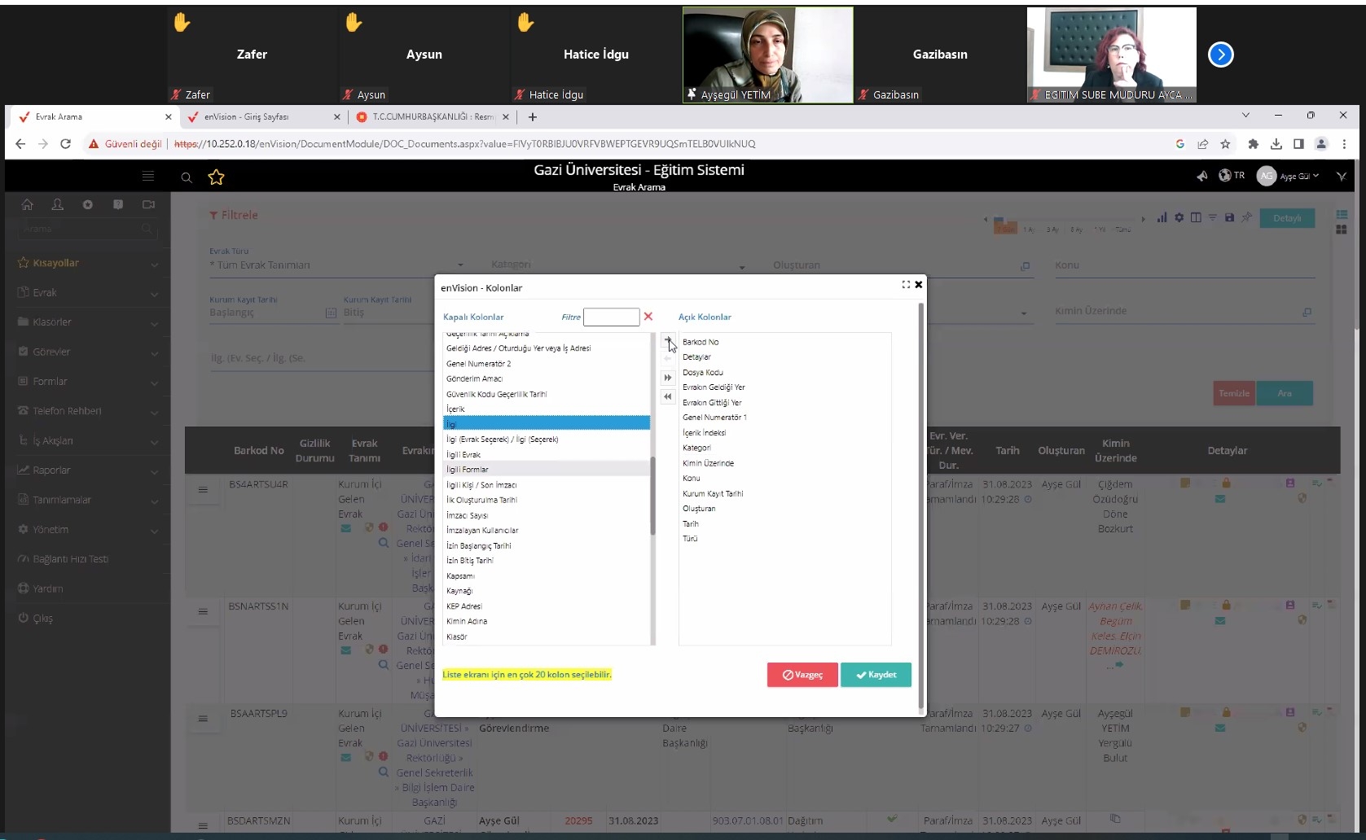Screen dimensions: 1366x840
Task: Select KEP Adresi in closed columns
Action: (x=546, y=606)
